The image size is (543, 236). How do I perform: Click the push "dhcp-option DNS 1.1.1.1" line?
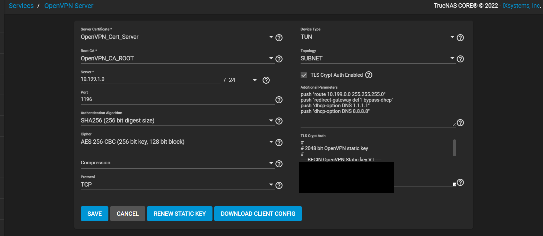(335, 106)
